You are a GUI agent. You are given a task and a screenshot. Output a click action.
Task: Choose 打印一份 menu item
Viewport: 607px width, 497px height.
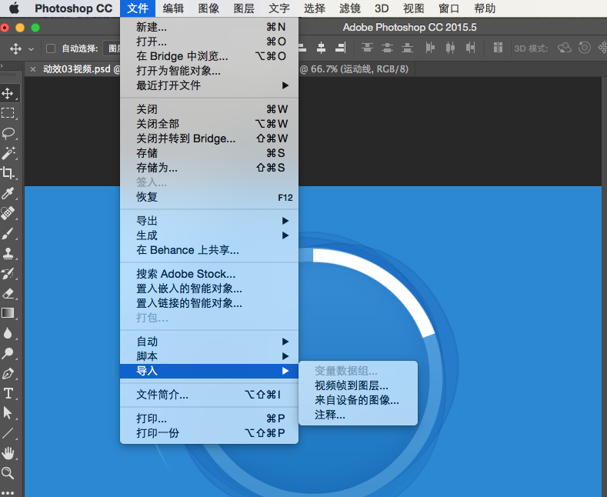209,433
